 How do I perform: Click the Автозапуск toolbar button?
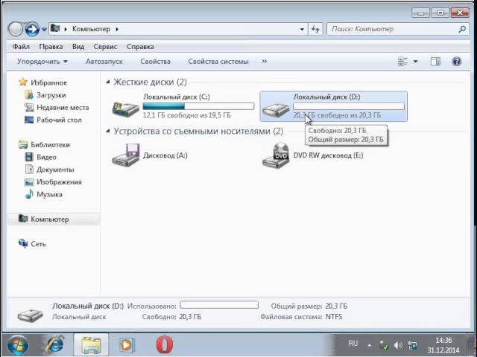click(104, 62)
